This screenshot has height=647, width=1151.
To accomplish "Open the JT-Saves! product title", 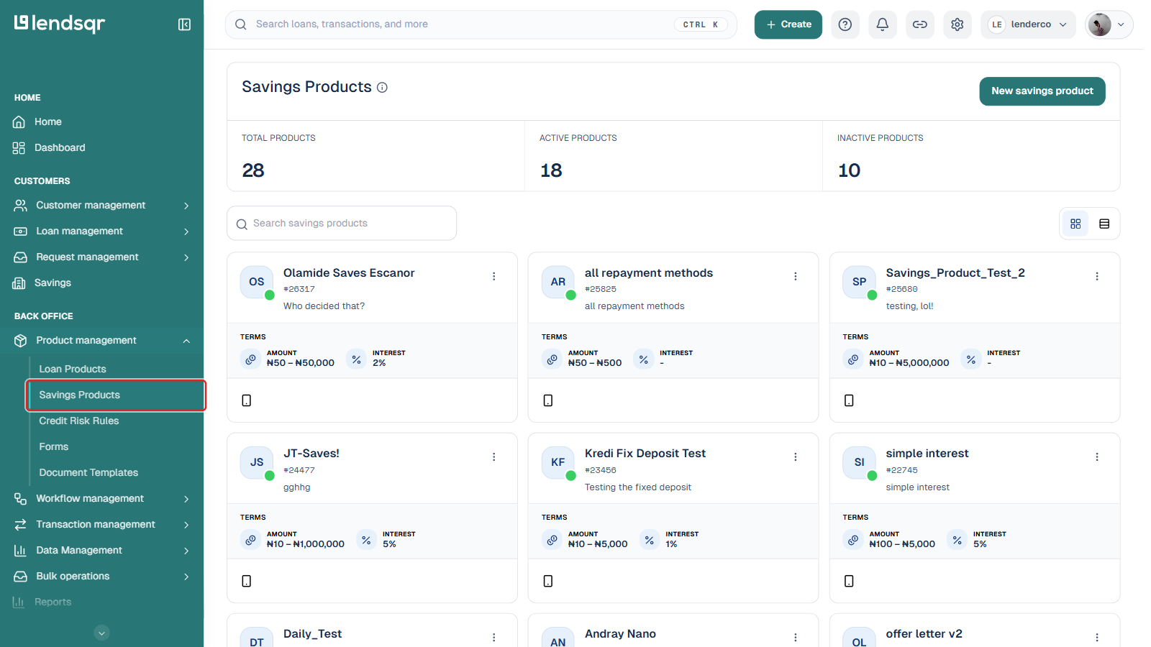I will tap(311, 454).
